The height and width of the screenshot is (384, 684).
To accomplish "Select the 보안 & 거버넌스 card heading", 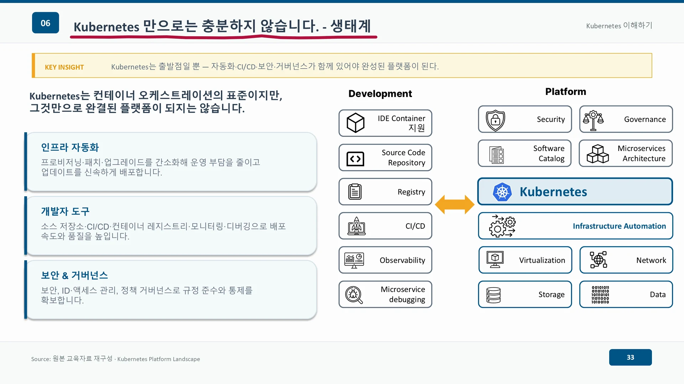I will [x=74, y=275].
